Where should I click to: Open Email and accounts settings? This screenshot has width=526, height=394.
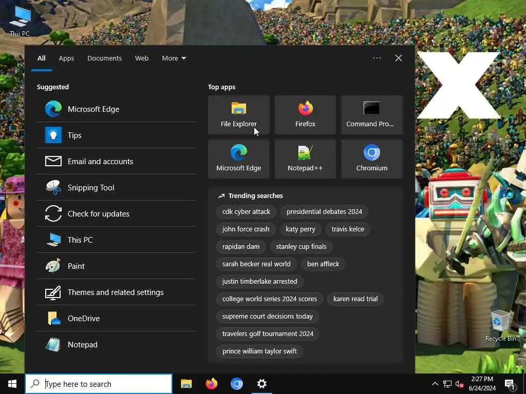[x=117, y=161]
